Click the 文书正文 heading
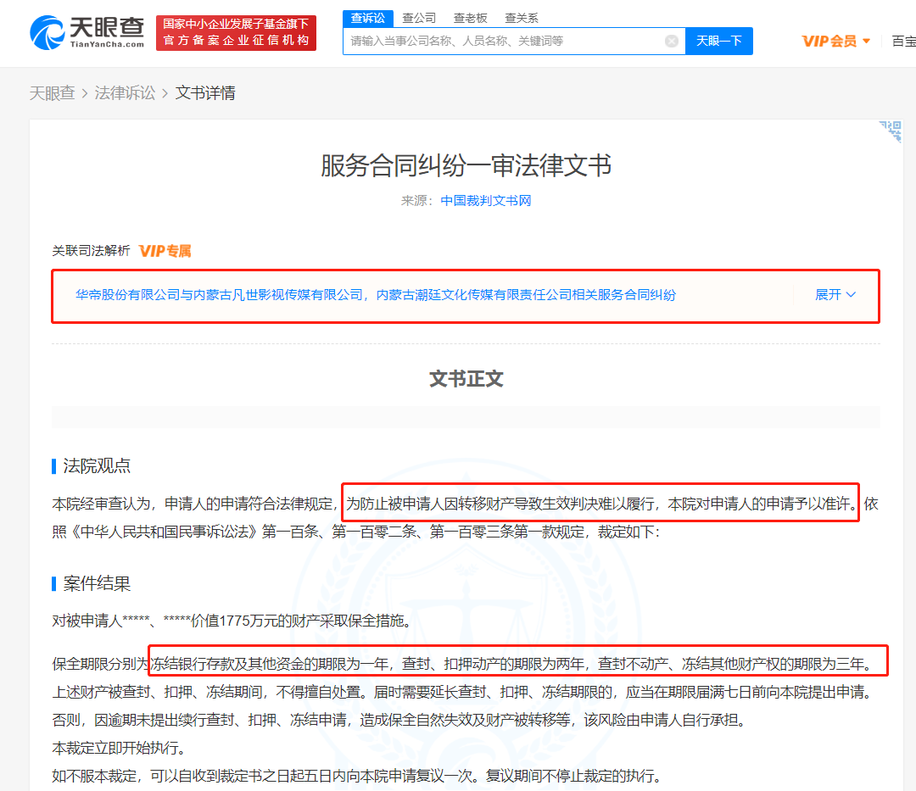This screenshot has width=916, height=791. click(466, 379)
